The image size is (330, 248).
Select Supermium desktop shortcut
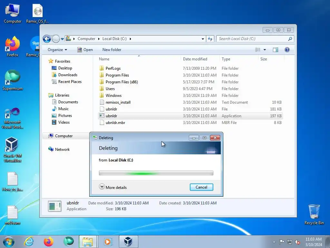click(x=13, y=80)
